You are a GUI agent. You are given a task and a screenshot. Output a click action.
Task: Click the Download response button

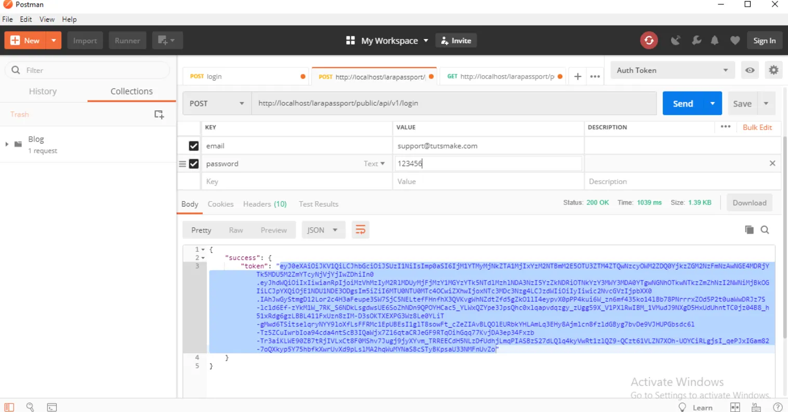(x=750, y=203)
